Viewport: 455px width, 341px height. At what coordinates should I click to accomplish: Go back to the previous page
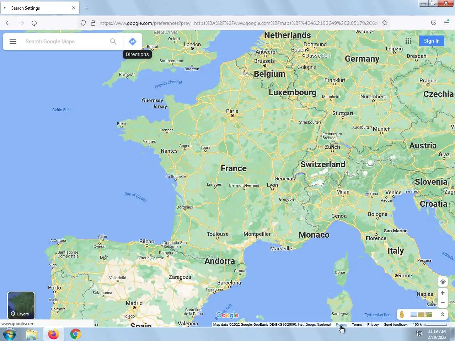(9, 23)
